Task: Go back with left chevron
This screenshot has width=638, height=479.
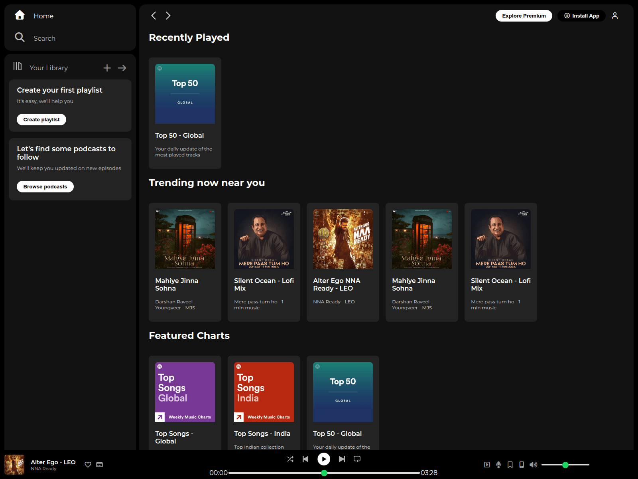Action: 154,16
